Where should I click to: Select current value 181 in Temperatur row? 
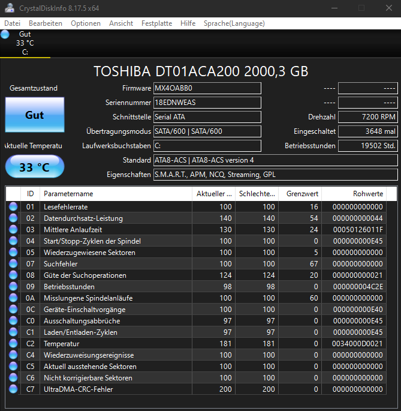[225, 344]
